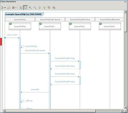Click the first Monkey activation bar
The image size is (128, 113).
[80, 65]
